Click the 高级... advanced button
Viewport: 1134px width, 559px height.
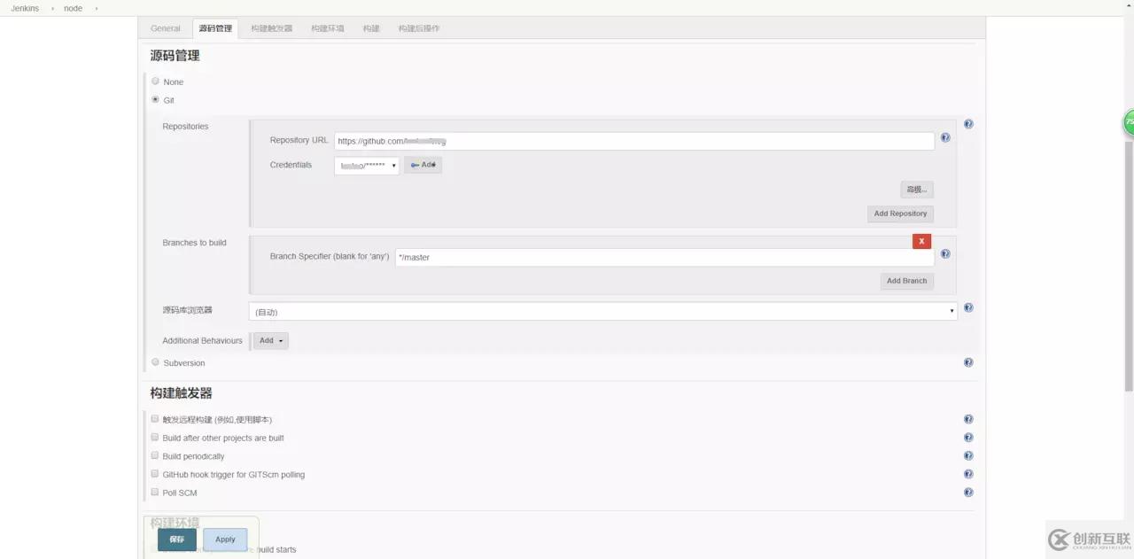tap(917, 190)
